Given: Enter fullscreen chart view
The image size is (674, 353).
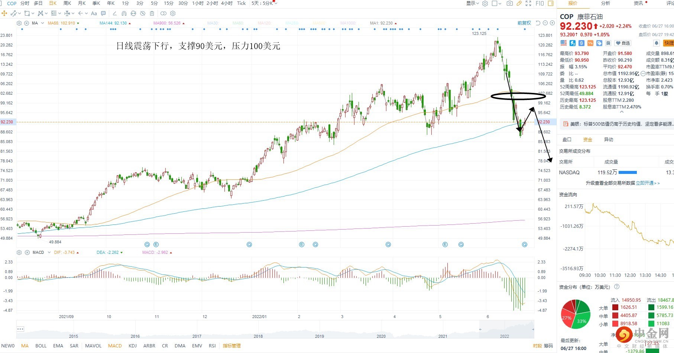Looking at the screenshot, I should (x=528, y=3).
